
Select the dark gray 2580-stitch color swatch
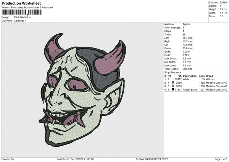coord(173,83)
